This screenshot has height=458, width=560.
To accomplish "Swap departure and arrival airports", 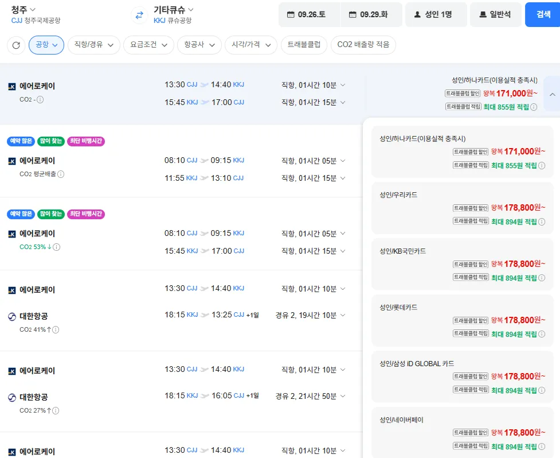I will pyautogui.click(x=139, y=15).
